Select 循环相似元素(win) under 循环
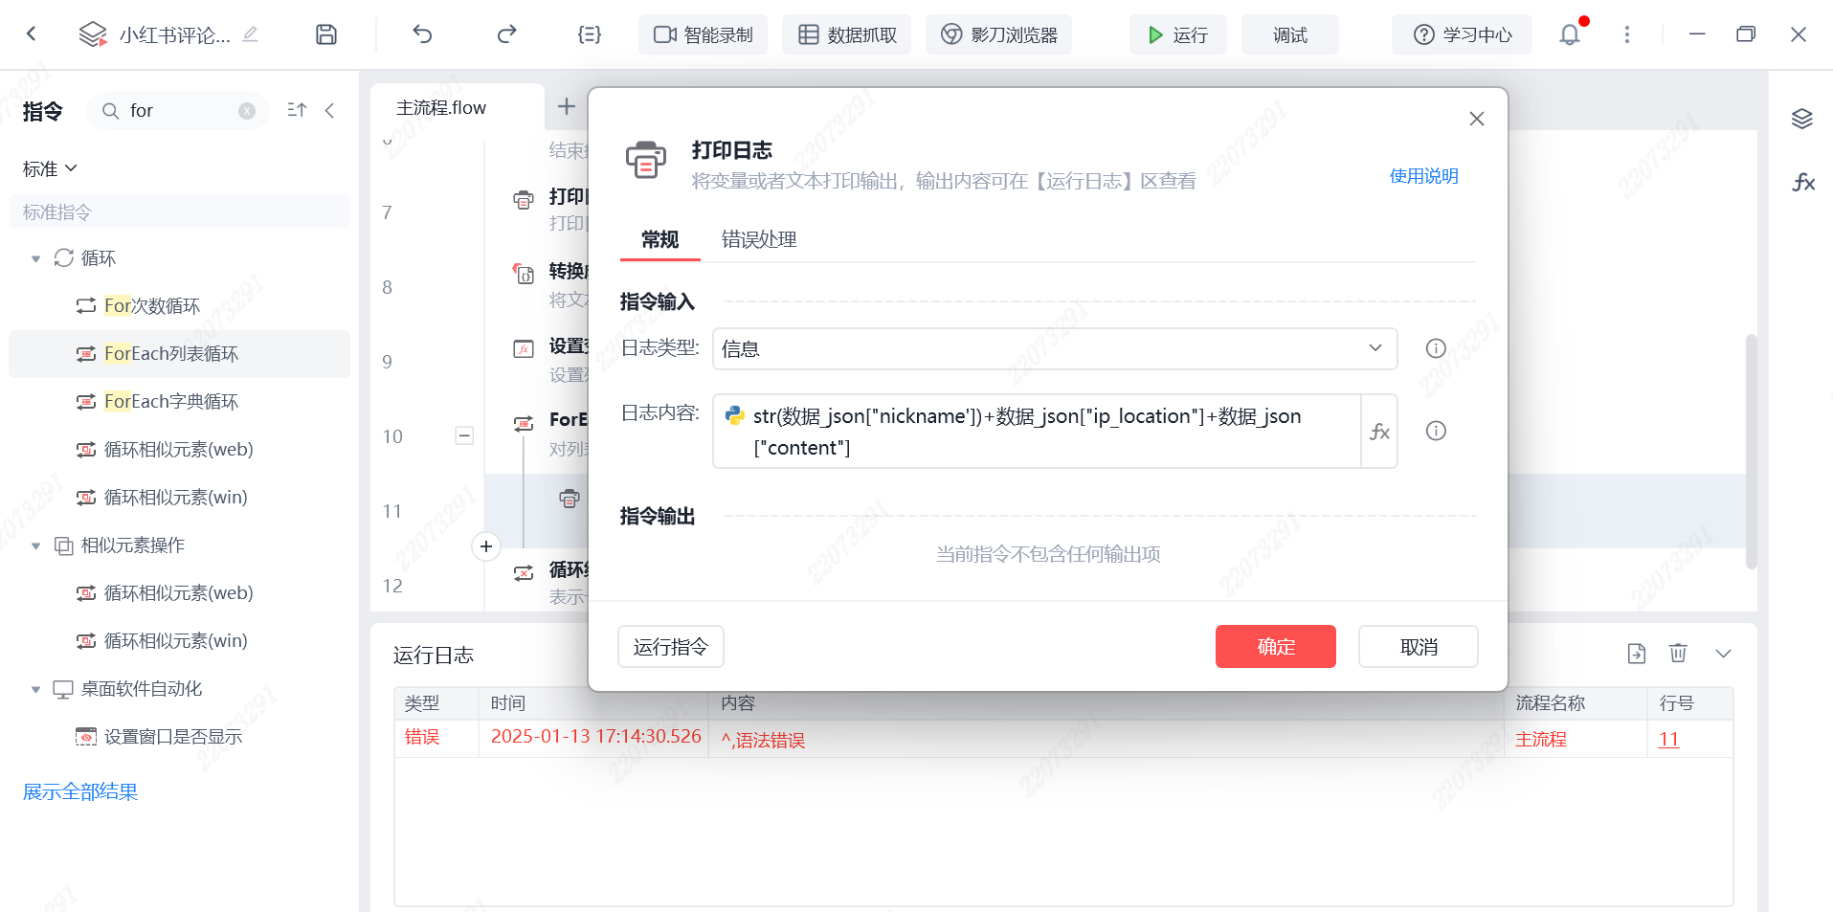The image size is (1833, 912). (179, 498)
